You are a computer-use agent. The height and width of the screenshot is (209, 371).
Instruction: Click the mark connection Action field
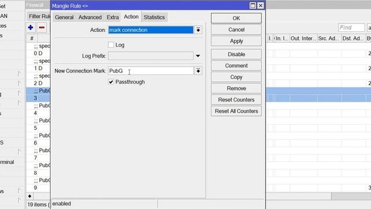(151, 30)
